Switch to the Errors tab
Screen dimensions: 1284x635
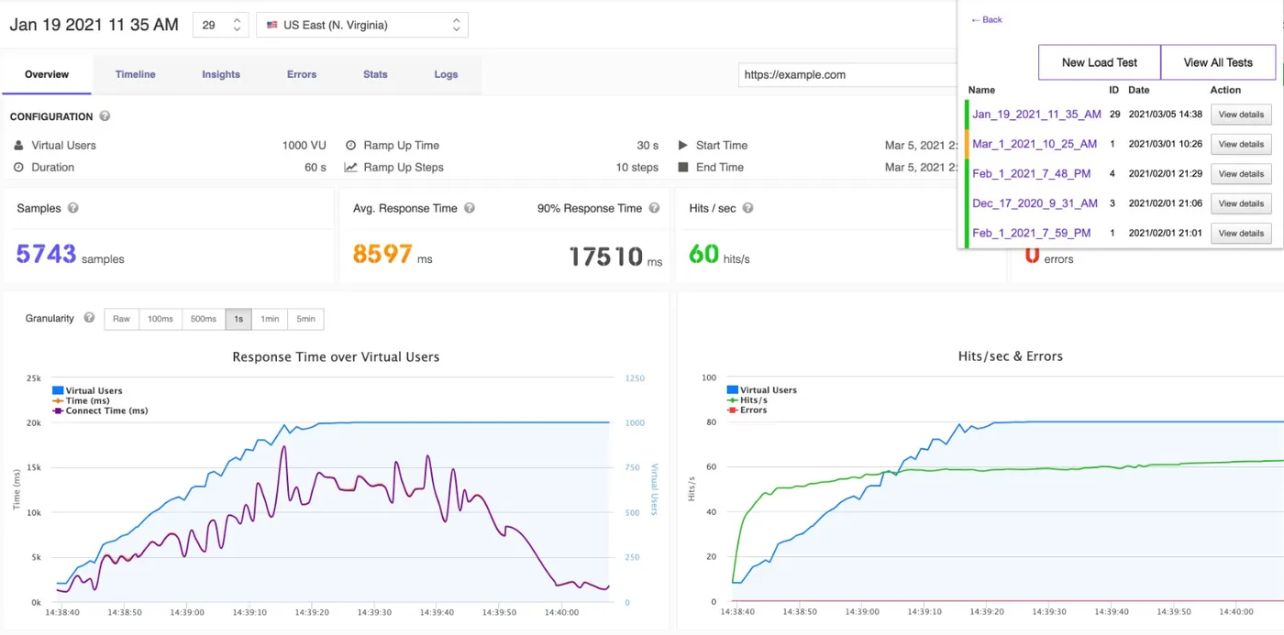point(302,74)
